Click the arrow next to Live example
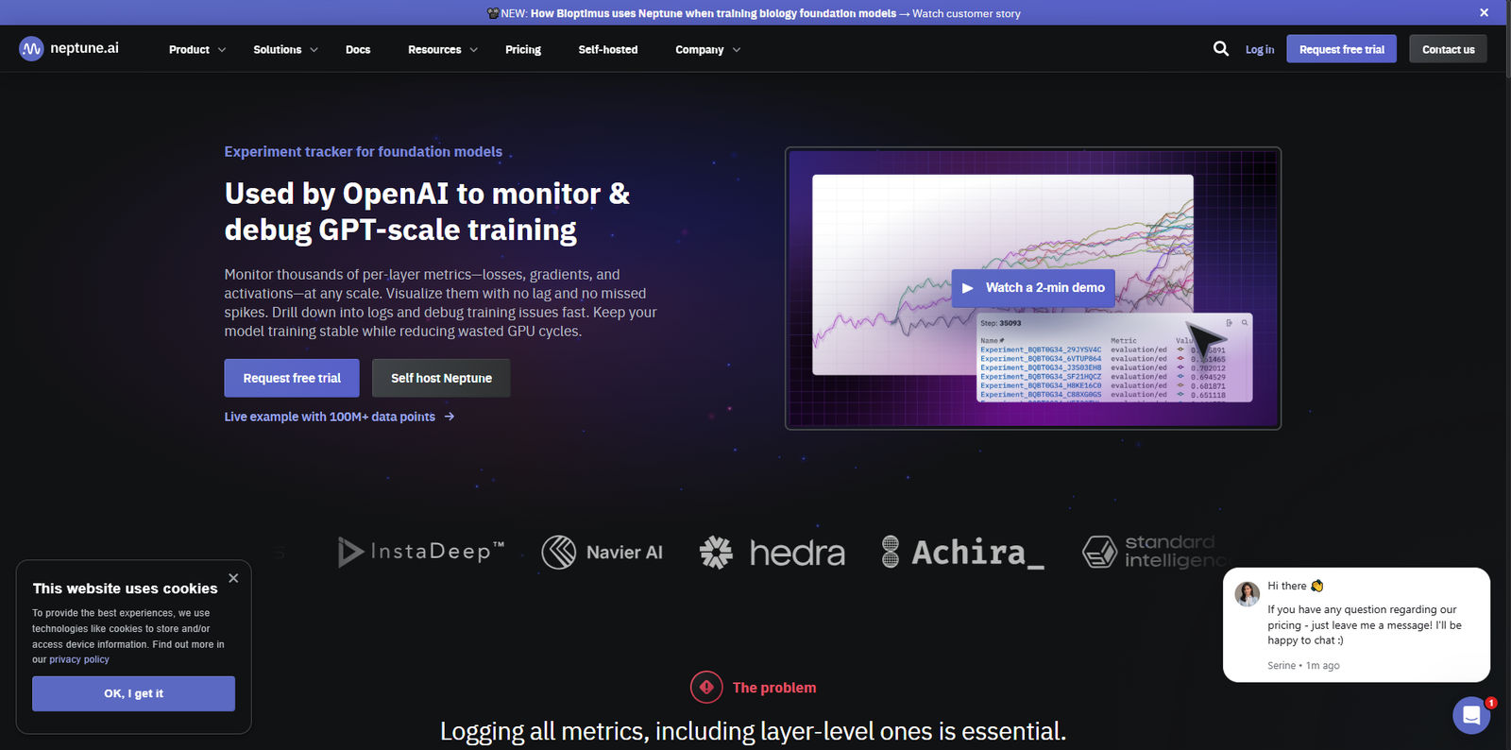Viewport: 1511px width, 750px height. pyautogui.click(x=450, y=417)
